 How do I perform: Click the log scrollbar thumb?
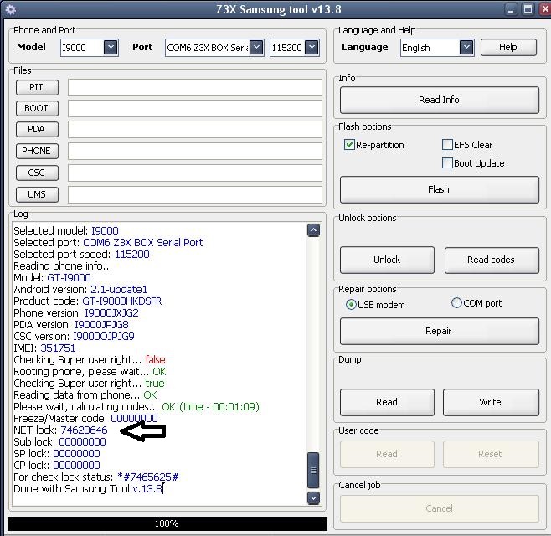pos(313,471)
